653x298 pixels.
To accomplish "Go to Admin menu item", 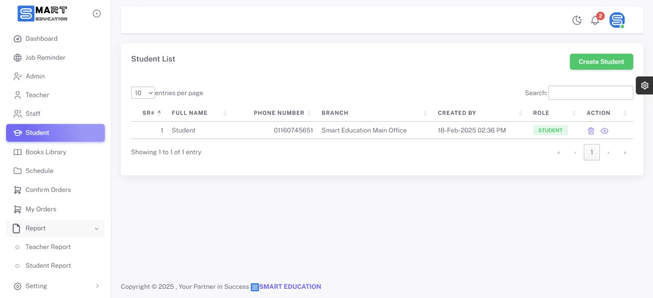I will pyautogui.click(x=55, y=76).
